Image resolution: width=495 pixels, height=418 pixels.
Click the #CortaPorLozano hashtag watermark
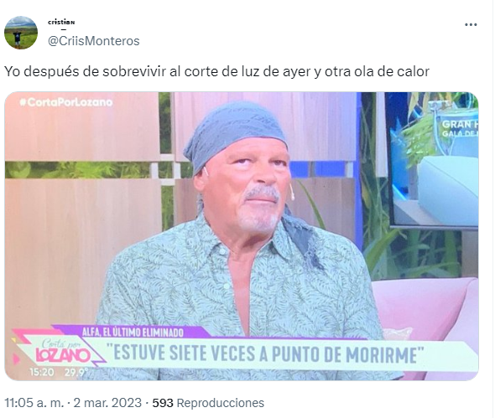click(65, 102)
